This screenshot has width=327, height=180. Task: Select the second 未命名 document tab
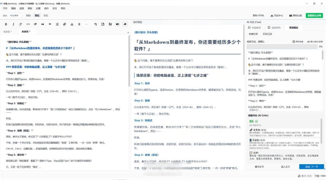pyautogui.click(x=26, y=31)
